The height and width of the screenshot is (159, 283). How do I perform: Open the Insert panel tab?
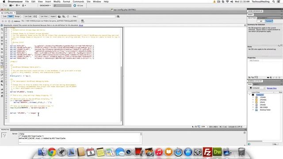pyautogui.click(x=251, y=15)
